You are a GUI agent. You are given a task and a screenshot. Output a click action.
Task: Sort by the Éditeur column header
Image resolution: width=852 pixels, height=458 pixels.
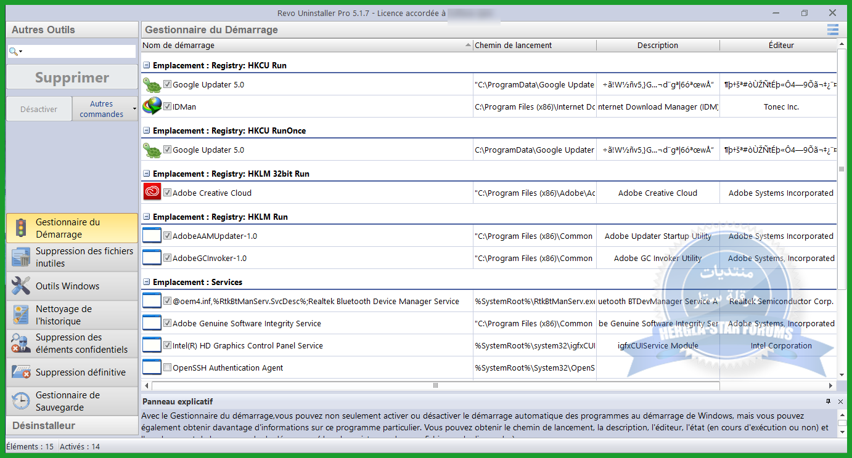pos(781,45)
